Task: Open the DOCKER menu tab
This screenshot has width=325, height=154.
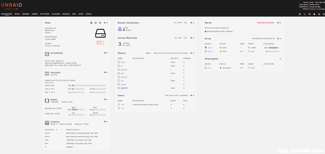Action: (x=66, y=14)
